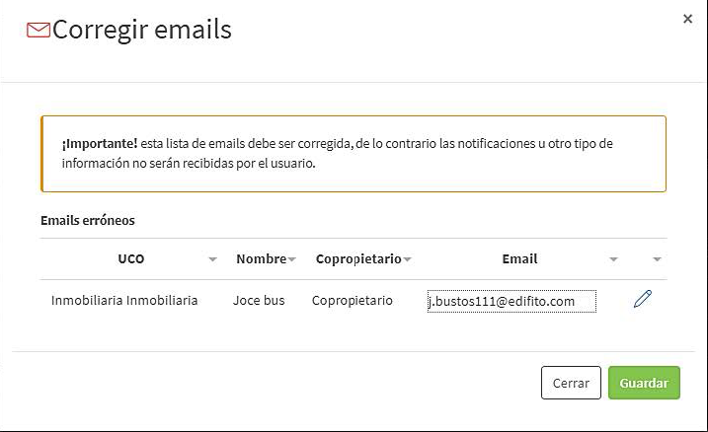Close the Corregir emails dialog with X

coord(687,19)
